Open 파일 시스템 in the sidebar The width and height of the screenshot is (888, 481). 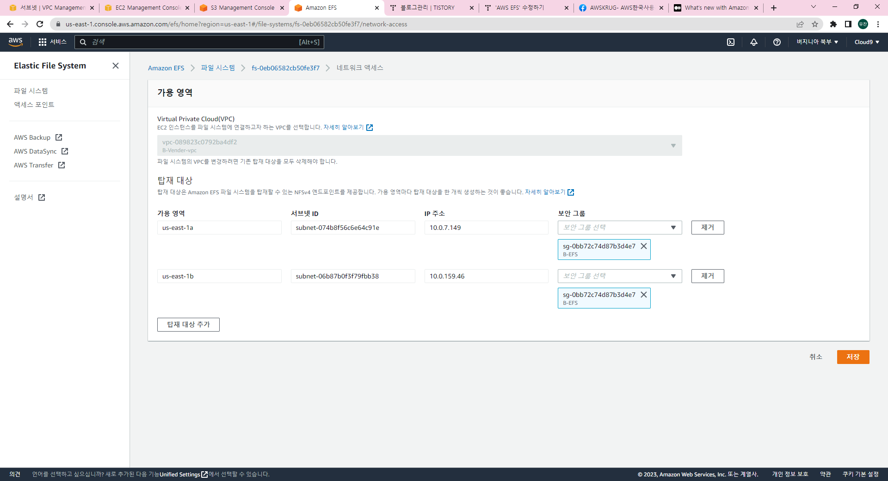31,91
